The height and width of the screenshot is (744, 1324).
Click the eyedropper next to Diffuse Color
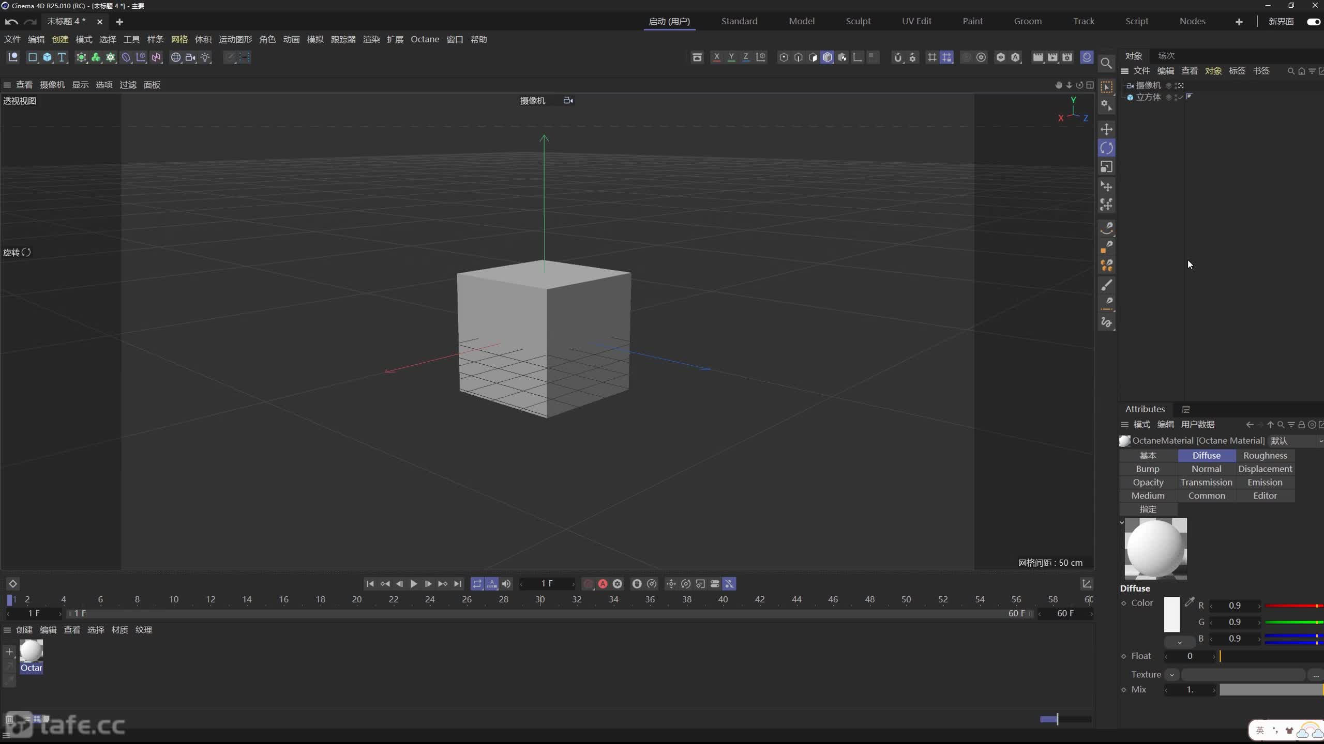click(1190, 602)
